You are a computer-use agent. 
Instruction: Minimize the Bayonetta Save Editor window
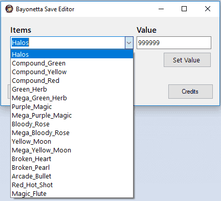coord(161,9)
